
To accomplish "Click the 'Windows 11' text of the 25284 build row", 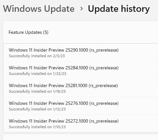I will 20,68.
